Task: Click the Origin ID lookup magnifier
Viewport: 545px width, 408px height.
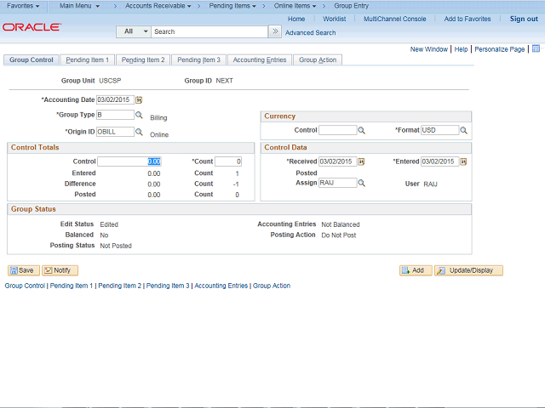Action: [139, 132]
